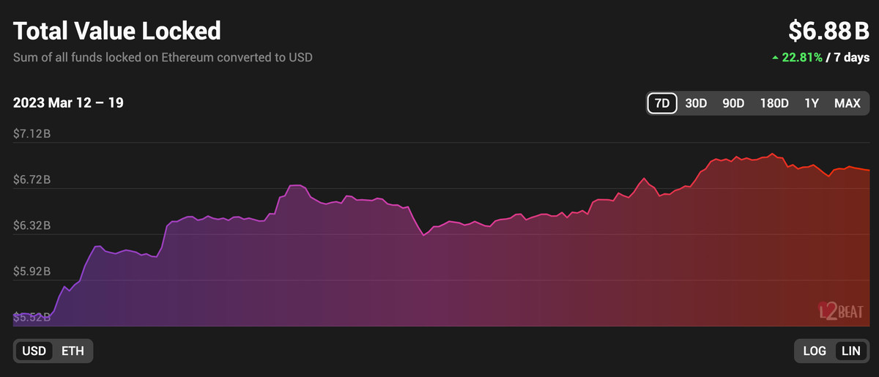Click the $7.12B y-axis label
Viewport: 879px width, 377px height.
tap(31, 134)
